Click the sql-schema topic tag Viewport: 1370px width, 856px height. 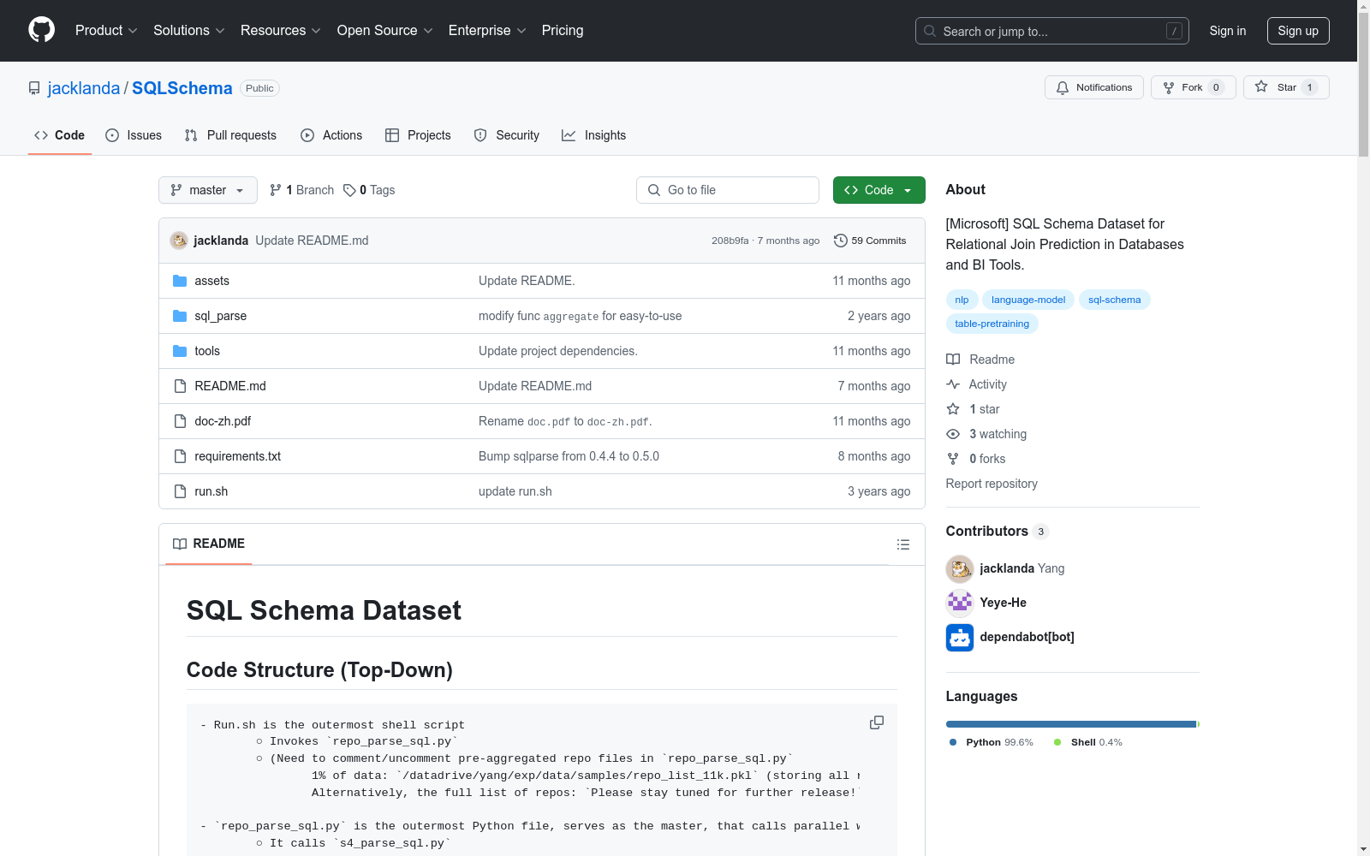(1115, 300)
